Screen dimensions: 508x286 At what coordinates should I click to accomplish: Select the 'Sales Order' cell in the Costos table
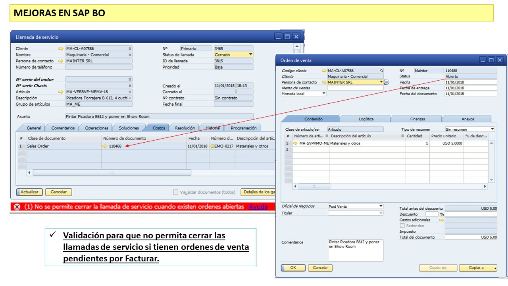point(63,146)
